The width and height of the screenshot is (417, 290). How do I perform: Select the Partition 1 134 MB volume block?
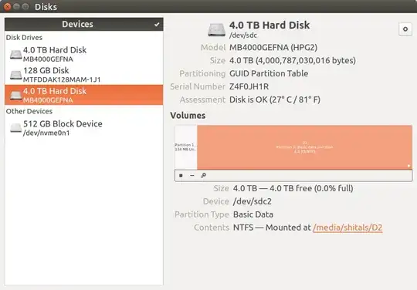pyautogui.click(x=186, y=147)
